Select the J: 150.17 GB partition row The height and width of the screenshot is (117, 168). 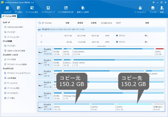[101, 36]
